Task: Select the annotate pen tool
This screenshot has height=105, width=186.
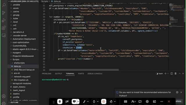Action: [84, 101]
